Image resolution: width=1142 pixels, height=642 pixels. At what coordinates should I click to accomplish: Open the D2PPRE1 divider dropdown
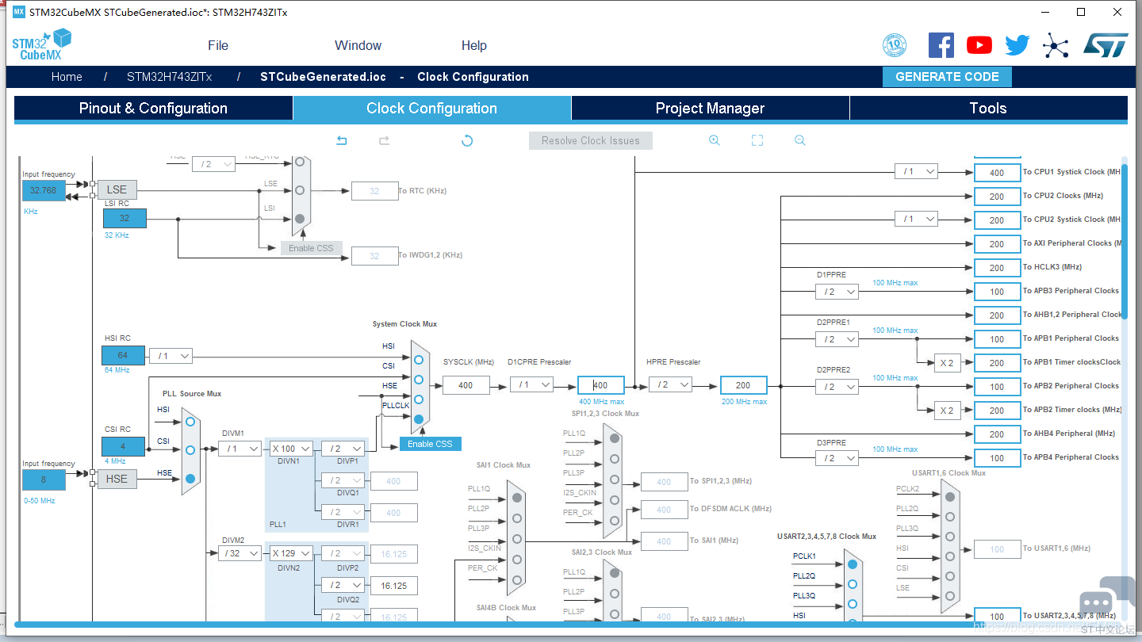point(837,339)
